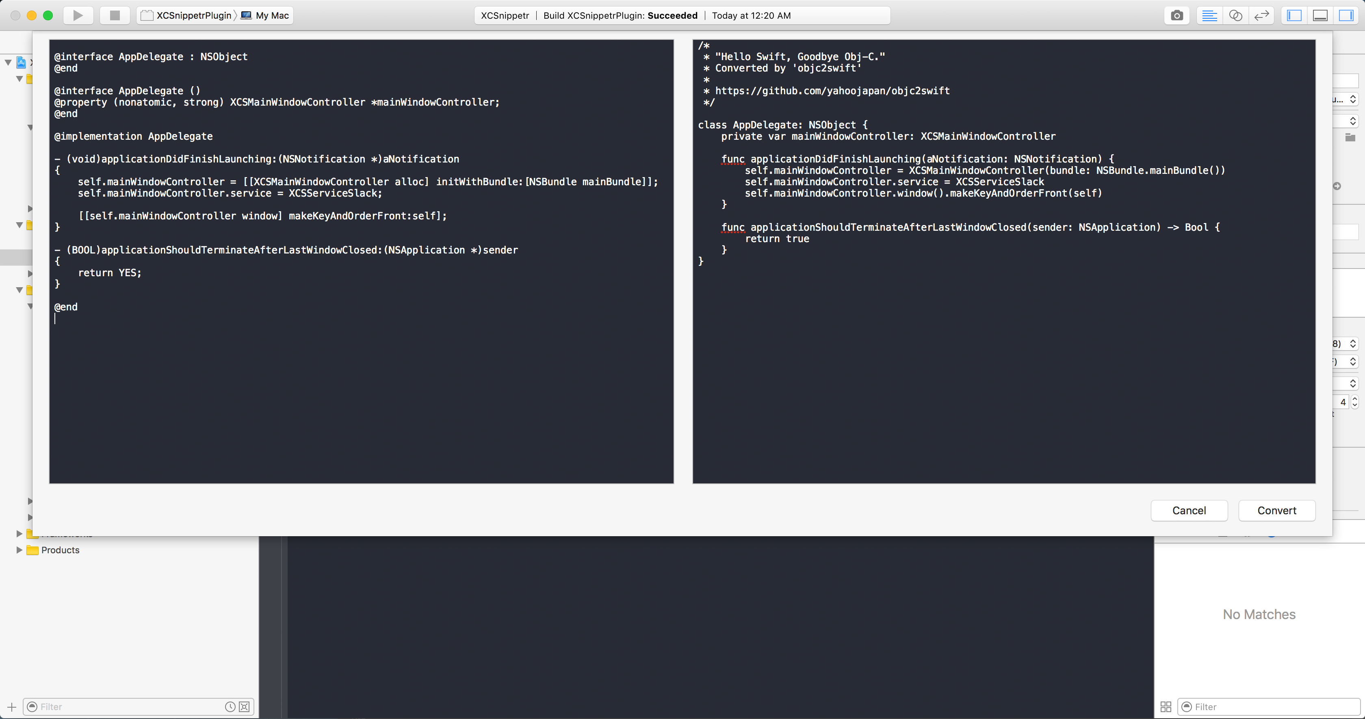Show the Assistant editor

click(x=1235, y=15)
